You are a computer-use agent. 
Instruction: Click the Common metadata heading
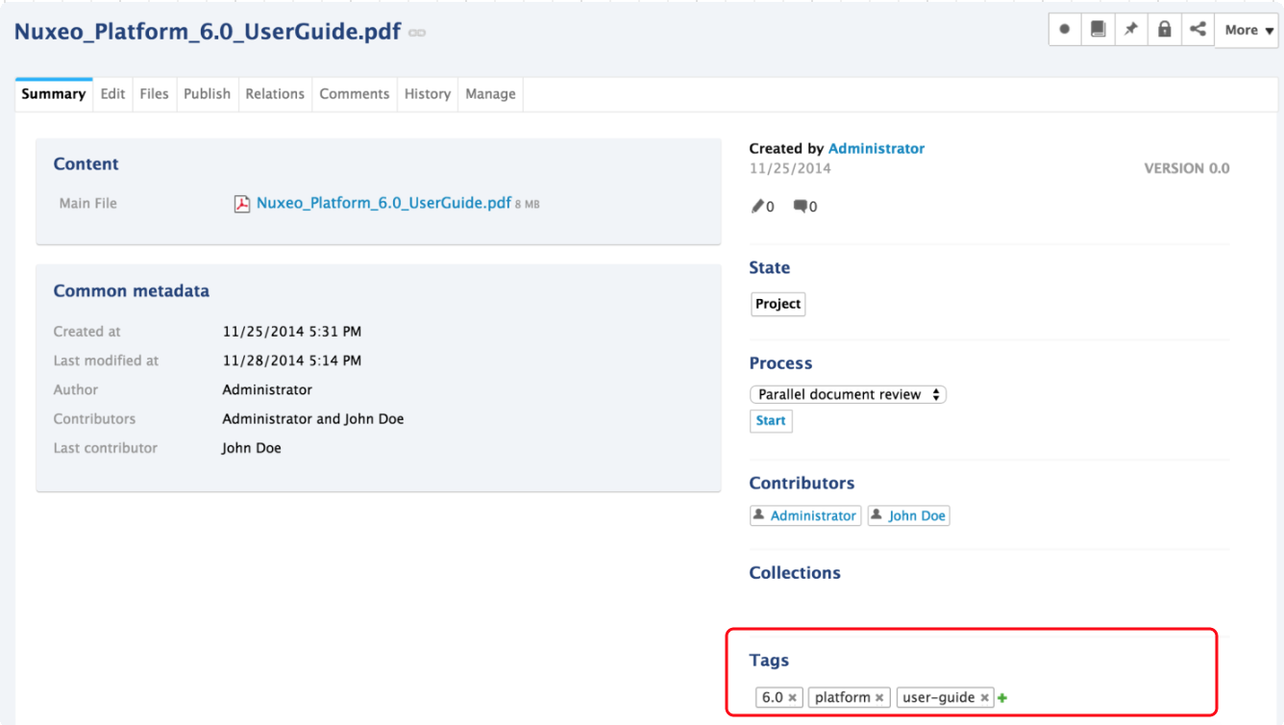[x=132, y=291]
